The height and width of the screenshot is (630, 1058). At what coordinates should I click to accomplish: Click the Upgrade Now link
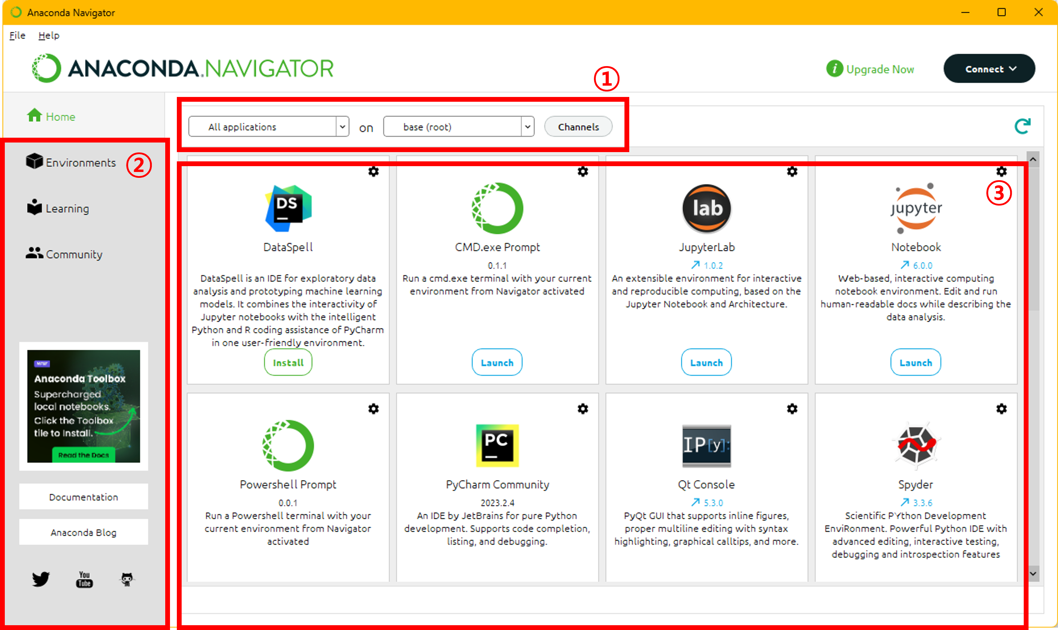click(880, 69)
